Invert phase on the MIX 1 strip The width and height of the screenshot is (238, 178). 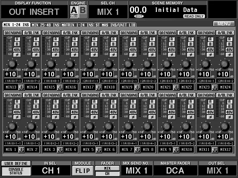tap(17, 117)
